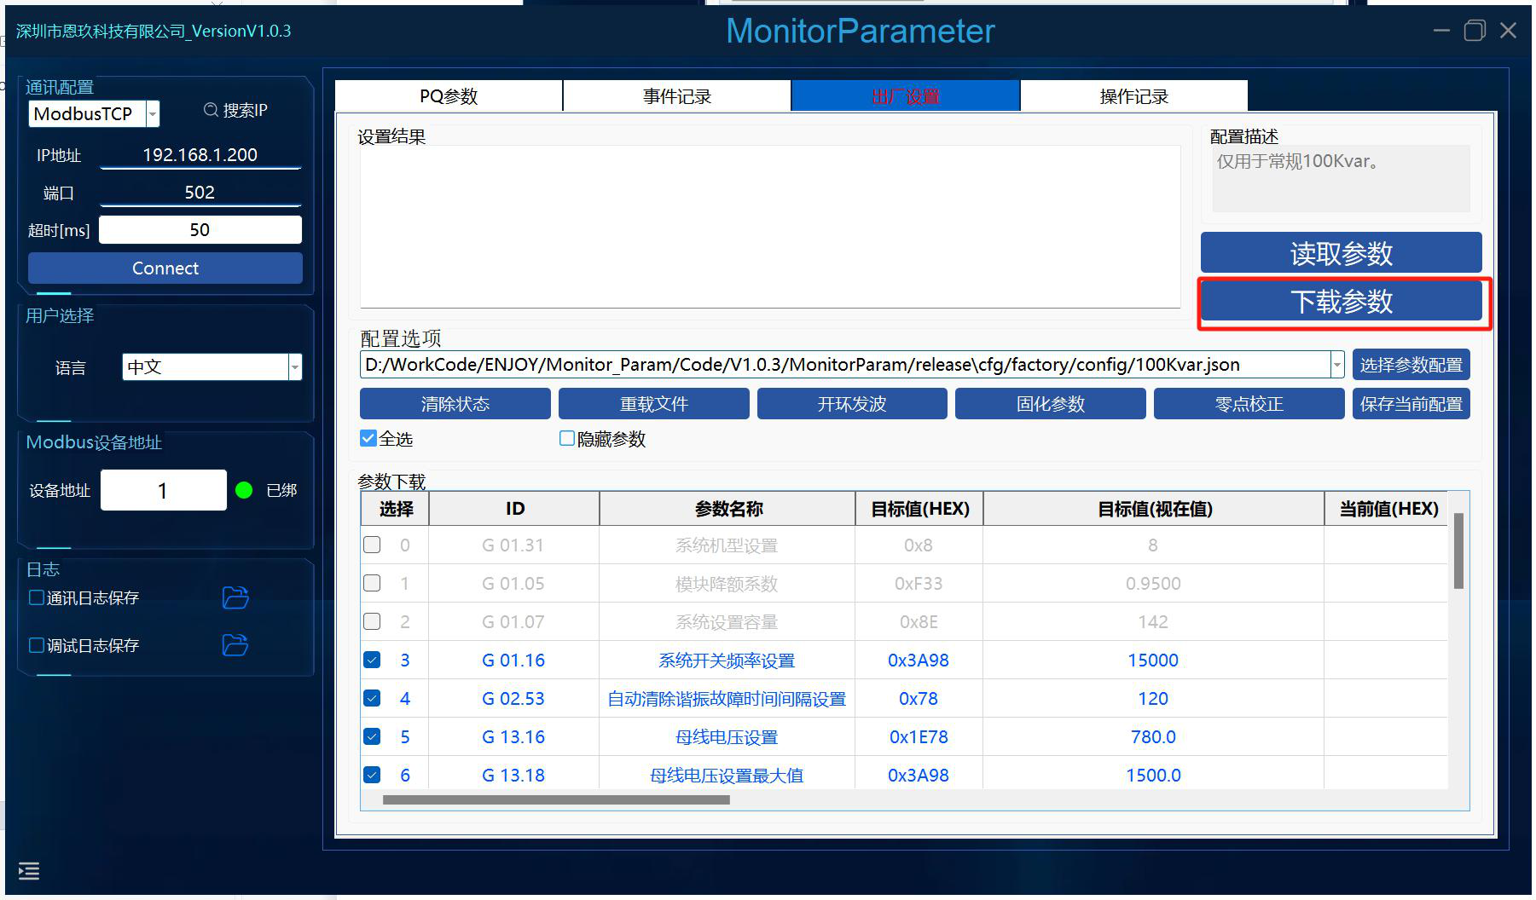Focus the 超时[ms] timeout field
Screen dimensions: 1536x900
click(x=200, y=230)
